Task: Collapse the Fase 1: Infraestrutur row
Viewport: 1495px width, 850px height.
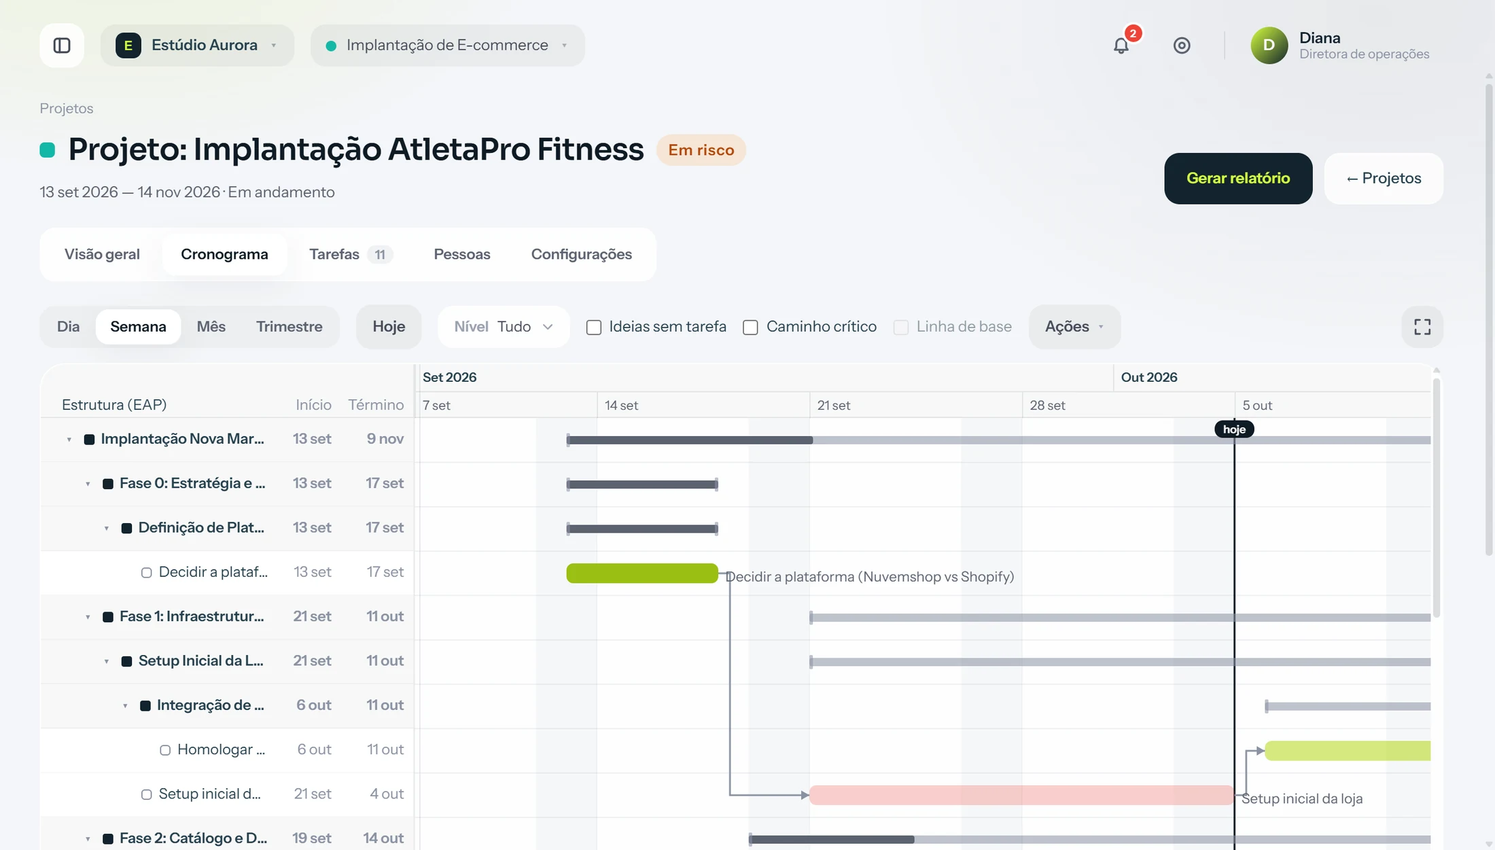Action: [88, 617]
